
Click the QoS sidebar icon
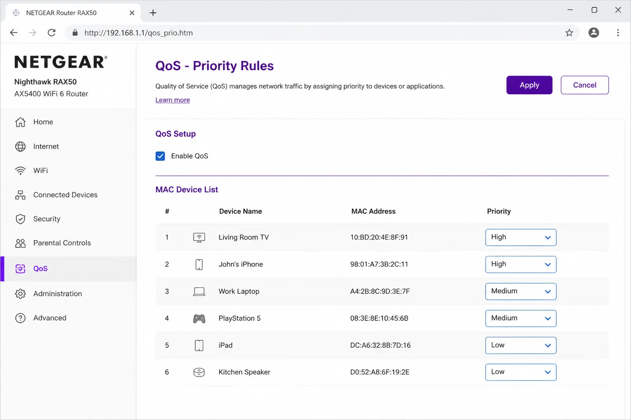[x=20, y=269]
